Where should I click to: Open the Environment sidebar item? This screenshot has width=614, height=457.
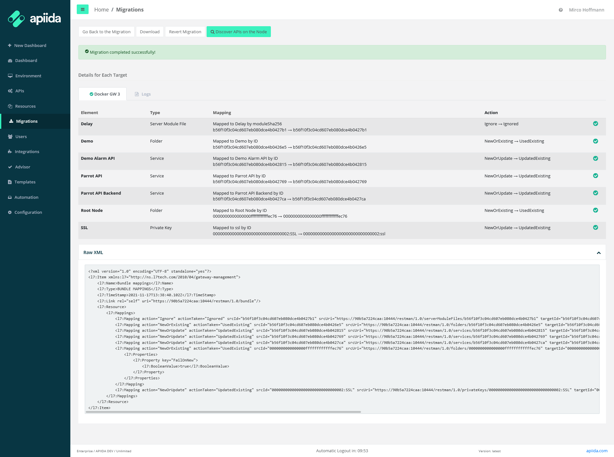pyautogui.click(x=28, y=76)
